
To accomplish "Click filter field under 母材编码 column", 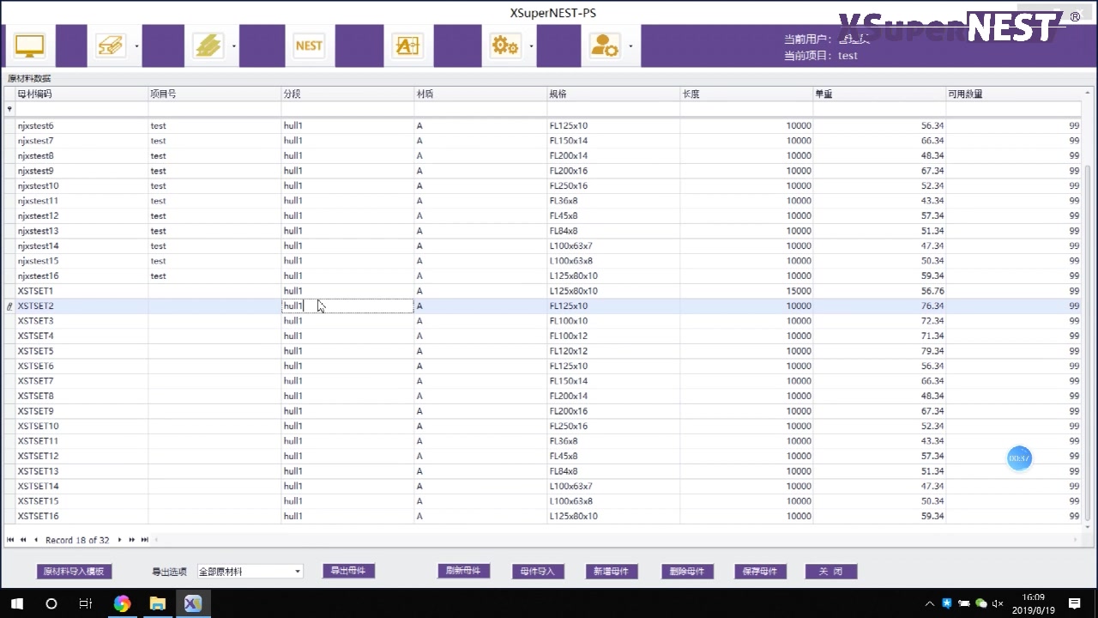I will pos(81,109).
